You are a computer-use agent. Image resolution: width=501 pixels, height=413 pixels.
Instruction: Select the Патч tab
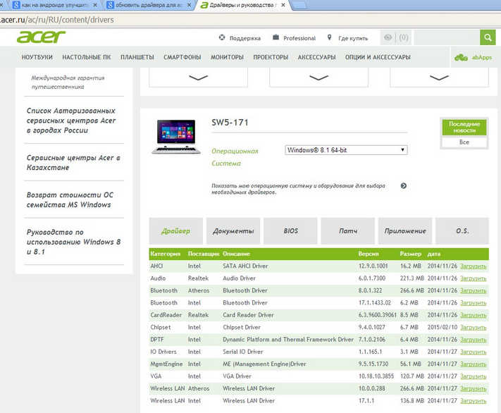click(347, 230)
